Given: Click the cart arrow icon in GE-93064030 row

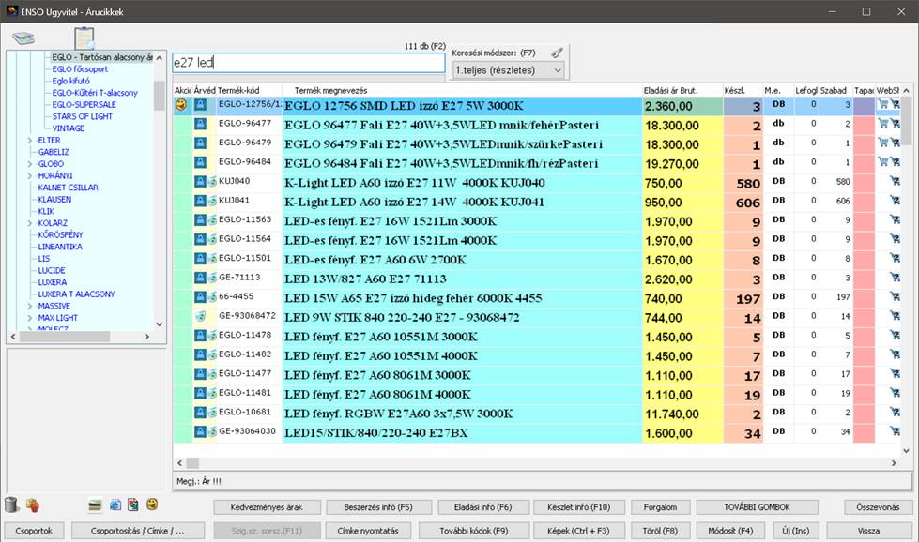Looking at the screenshot, I should click(x=895, y=431).
